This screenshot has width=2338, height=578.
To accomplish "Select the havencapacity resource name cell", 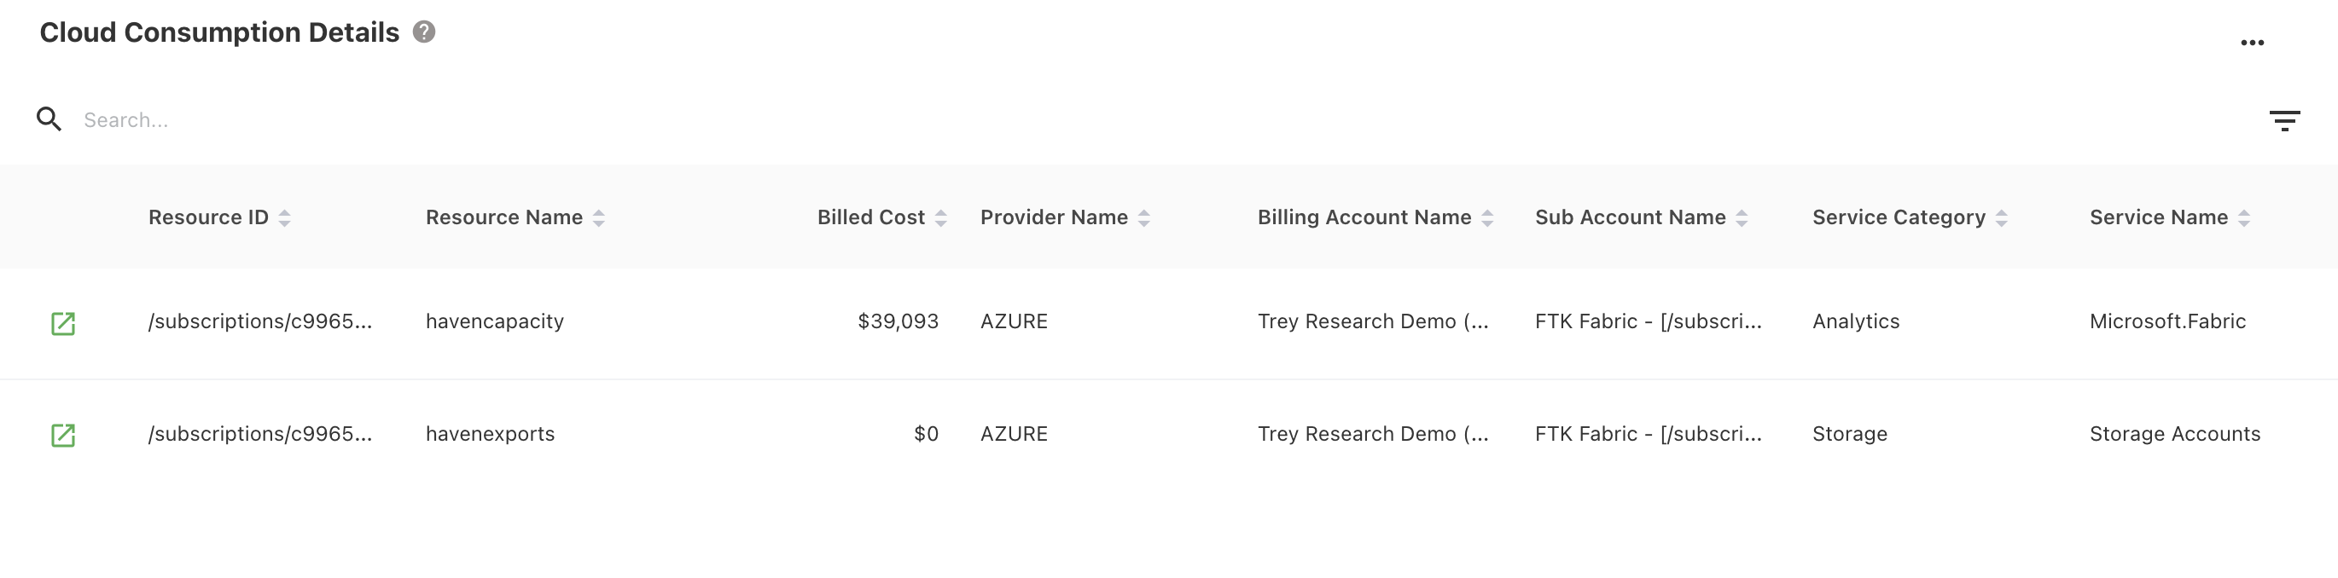I will pos(495,321).
